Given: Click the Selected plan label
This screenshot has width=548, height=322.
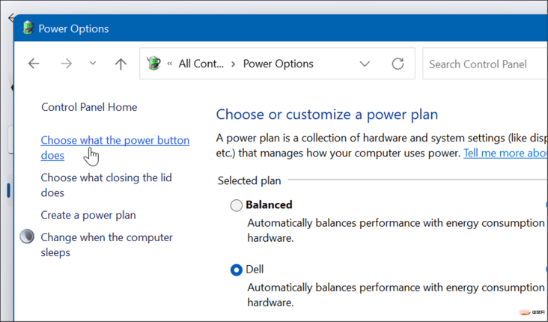Looking at the screenshot, I should point(249,180).
